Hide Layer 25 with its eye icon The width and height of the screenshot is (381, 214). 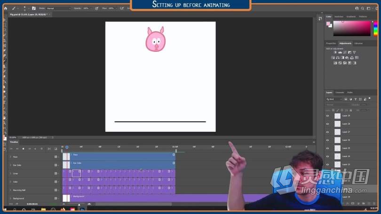327,149
